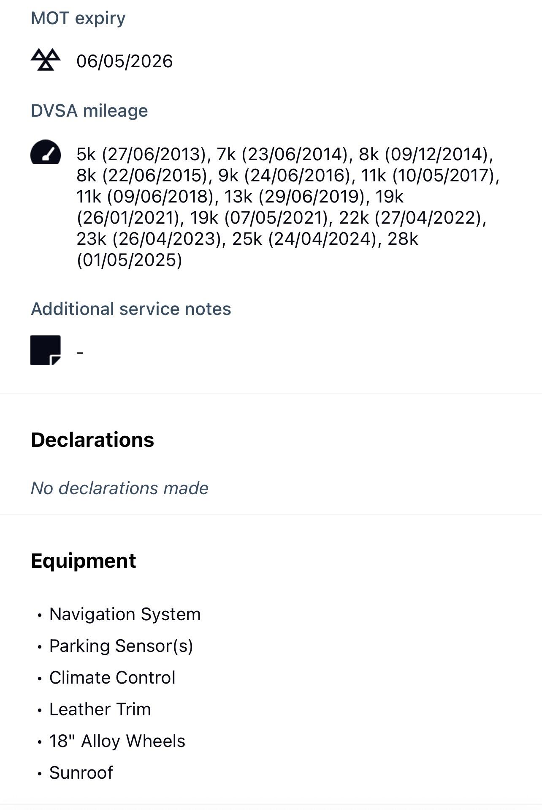Tap the DVSA mileage speedometer icon
Viewport: 542px width, 810px height.
(46, 153)
